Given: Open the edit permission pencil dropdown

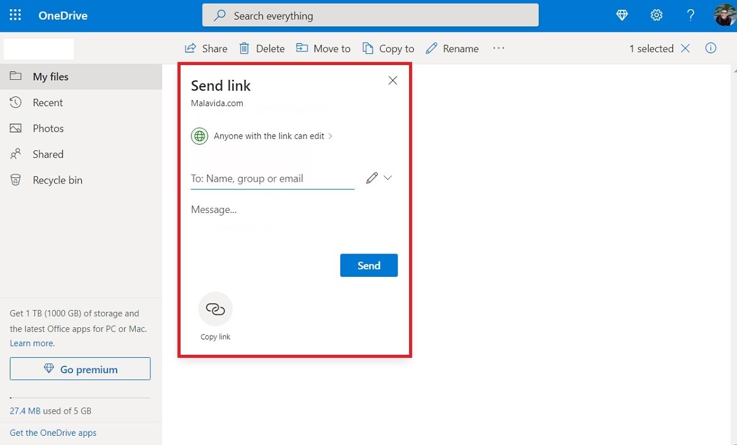Looking at the screenshot, I should point(379,178).
